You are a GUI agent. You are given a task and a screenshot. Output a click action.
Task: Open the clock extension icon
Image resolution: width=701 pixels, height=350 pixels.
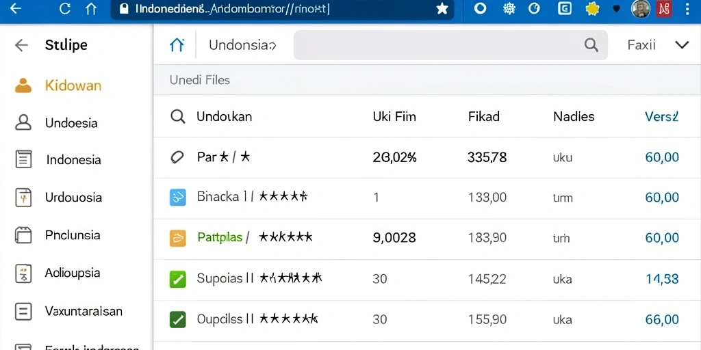(x=534, y=9)
